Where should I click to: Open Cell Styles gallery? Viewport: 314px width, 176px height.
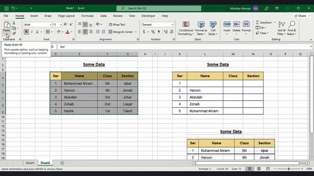213,28
